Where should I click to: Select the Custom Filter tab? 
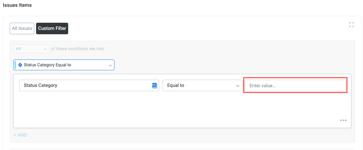click(52, 28)
